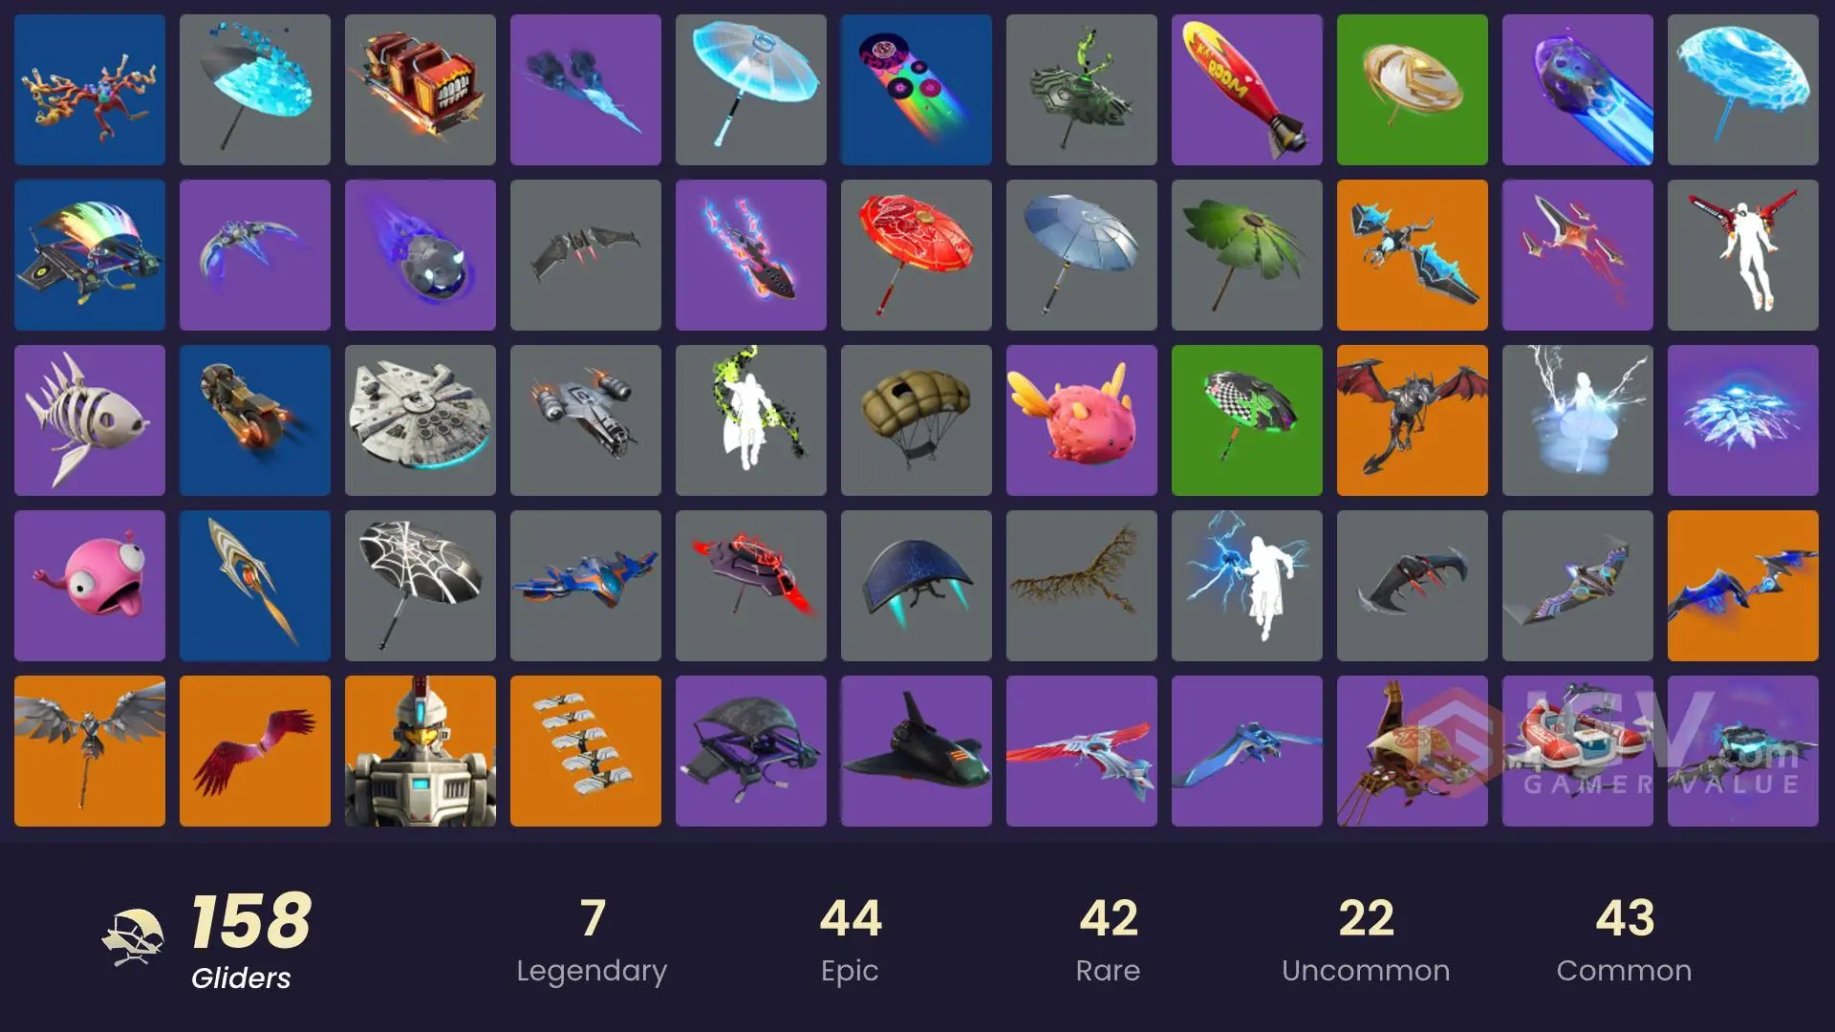The height and width of the screenshot is (1032, 1835).
Task: Click the 158 Gliders icon
Action: [x=133, y=937]
